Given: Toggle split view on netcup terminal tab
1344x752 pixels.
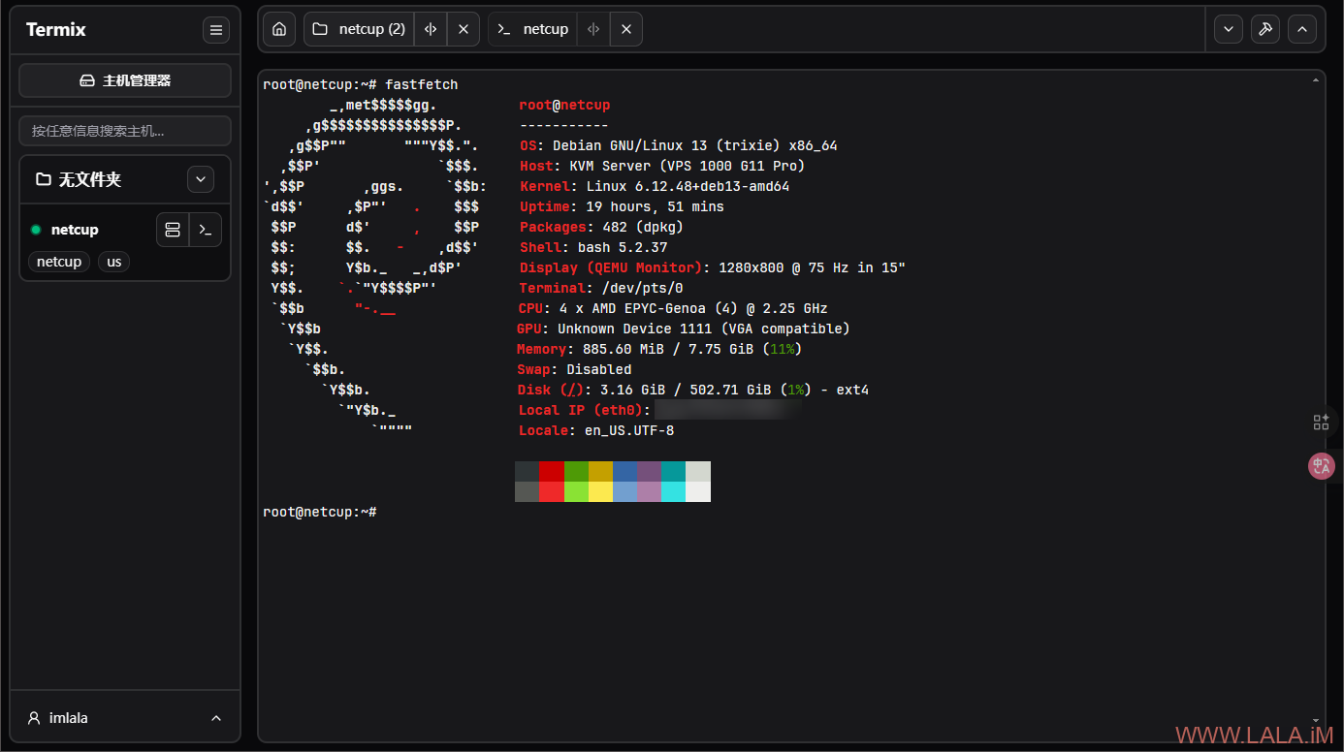Looking at the screenshot, I should tap(593, 29).
